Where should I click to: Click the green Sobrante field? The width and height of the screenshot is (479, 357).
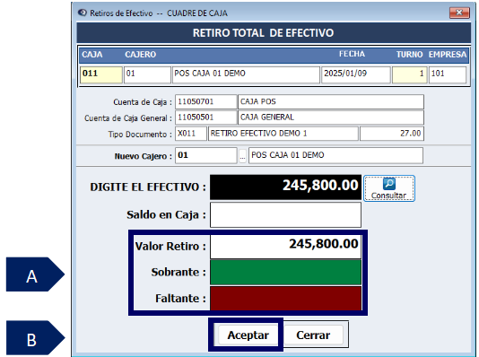tap(285, 272)
